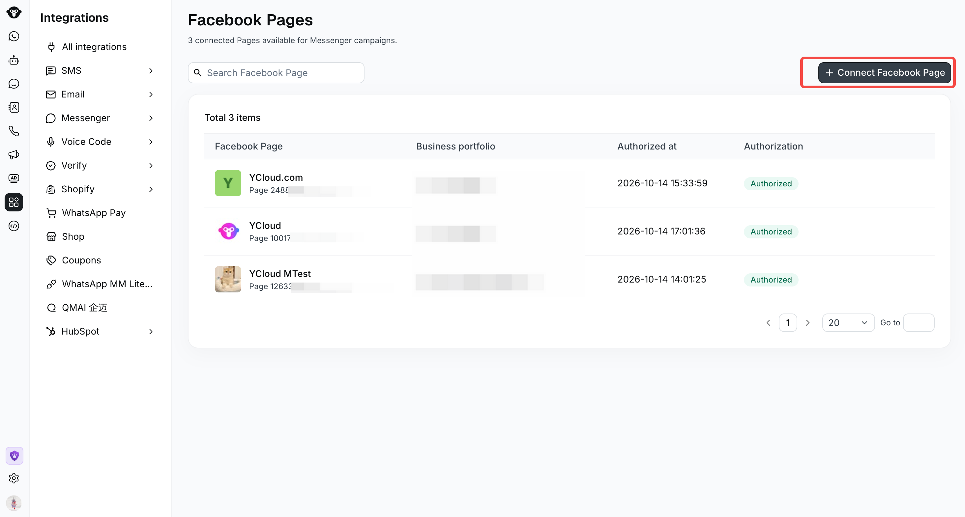Open the purple shield premium icon
The image size is (965, 517).
pyautogui.click(x=14, y=456)
